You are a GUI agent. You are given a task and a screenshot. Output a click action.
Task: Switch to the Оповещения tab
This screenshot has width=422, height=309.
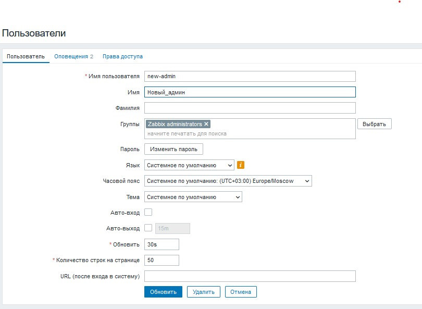pos(73,56)
